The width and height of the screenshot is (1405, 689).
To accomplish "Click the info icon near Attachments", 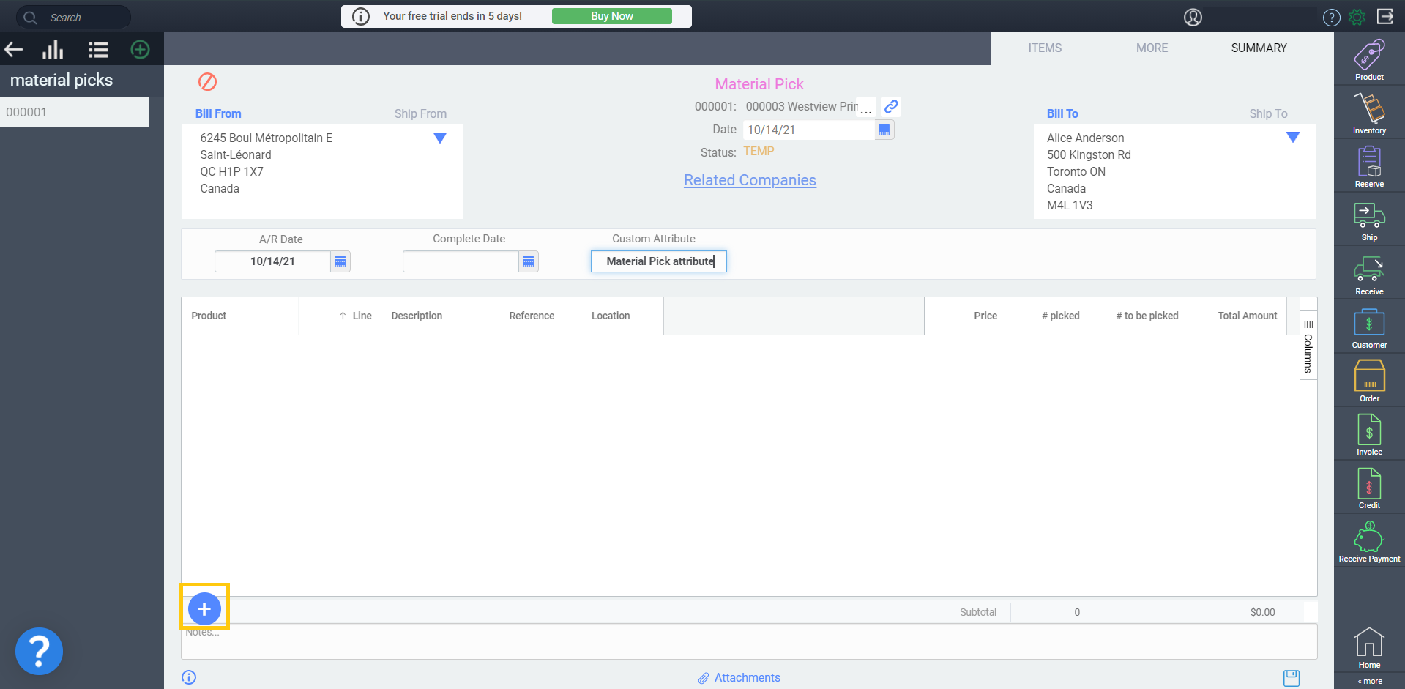I will (x=189, y=677).
